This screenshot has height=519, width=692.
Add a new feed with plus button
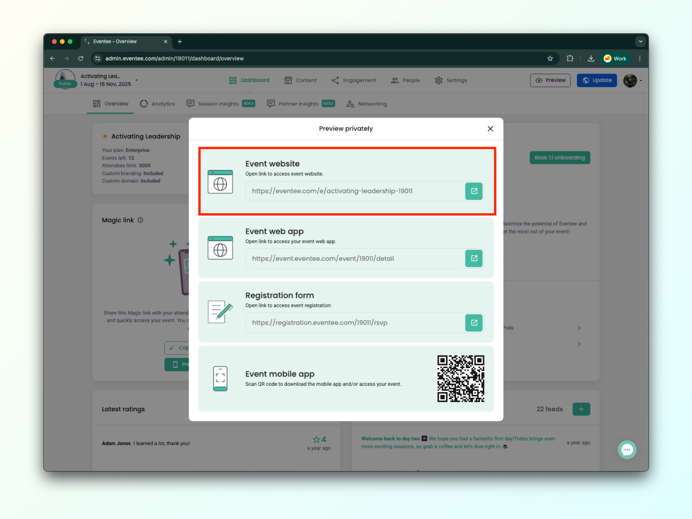[x=581, y=409]
